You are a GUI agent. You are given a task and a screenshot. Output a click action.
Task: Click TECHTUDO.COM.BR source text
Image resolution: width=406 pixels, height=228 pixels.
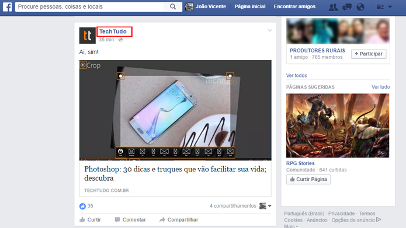[106, 190]
